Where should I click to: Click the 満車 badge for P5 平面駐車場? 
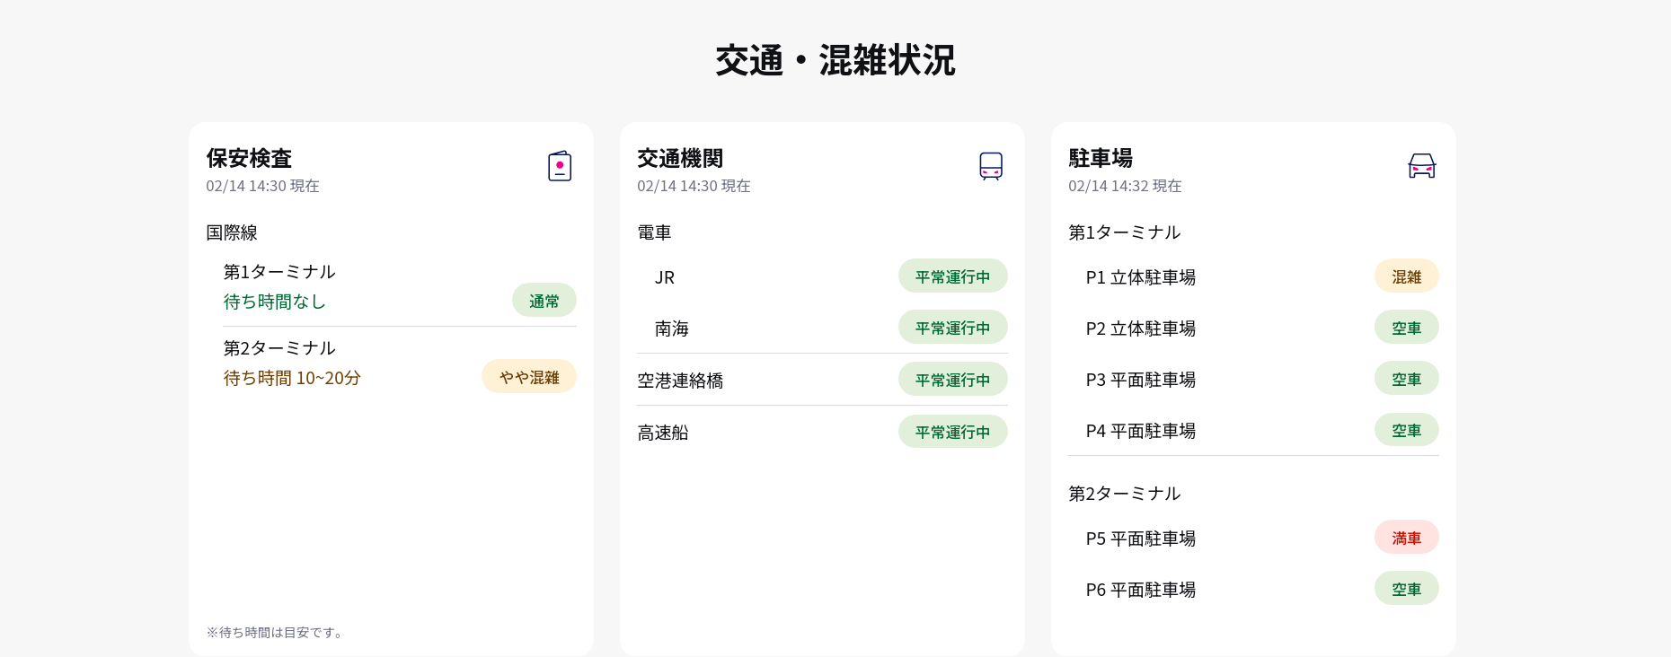tap(1406, 538)
